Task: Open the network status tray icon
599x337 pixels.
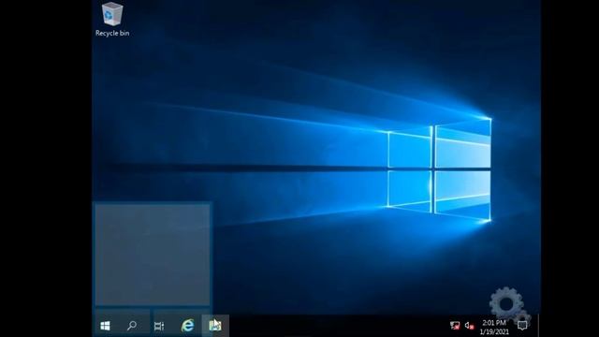Action: [455, 326]
